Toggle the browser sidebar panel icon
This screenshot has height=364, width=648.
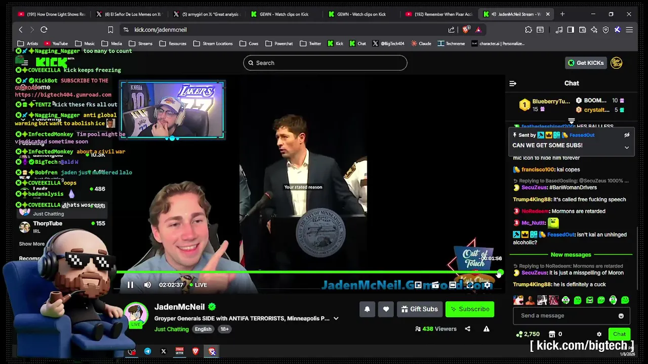[x=571, y=30]
